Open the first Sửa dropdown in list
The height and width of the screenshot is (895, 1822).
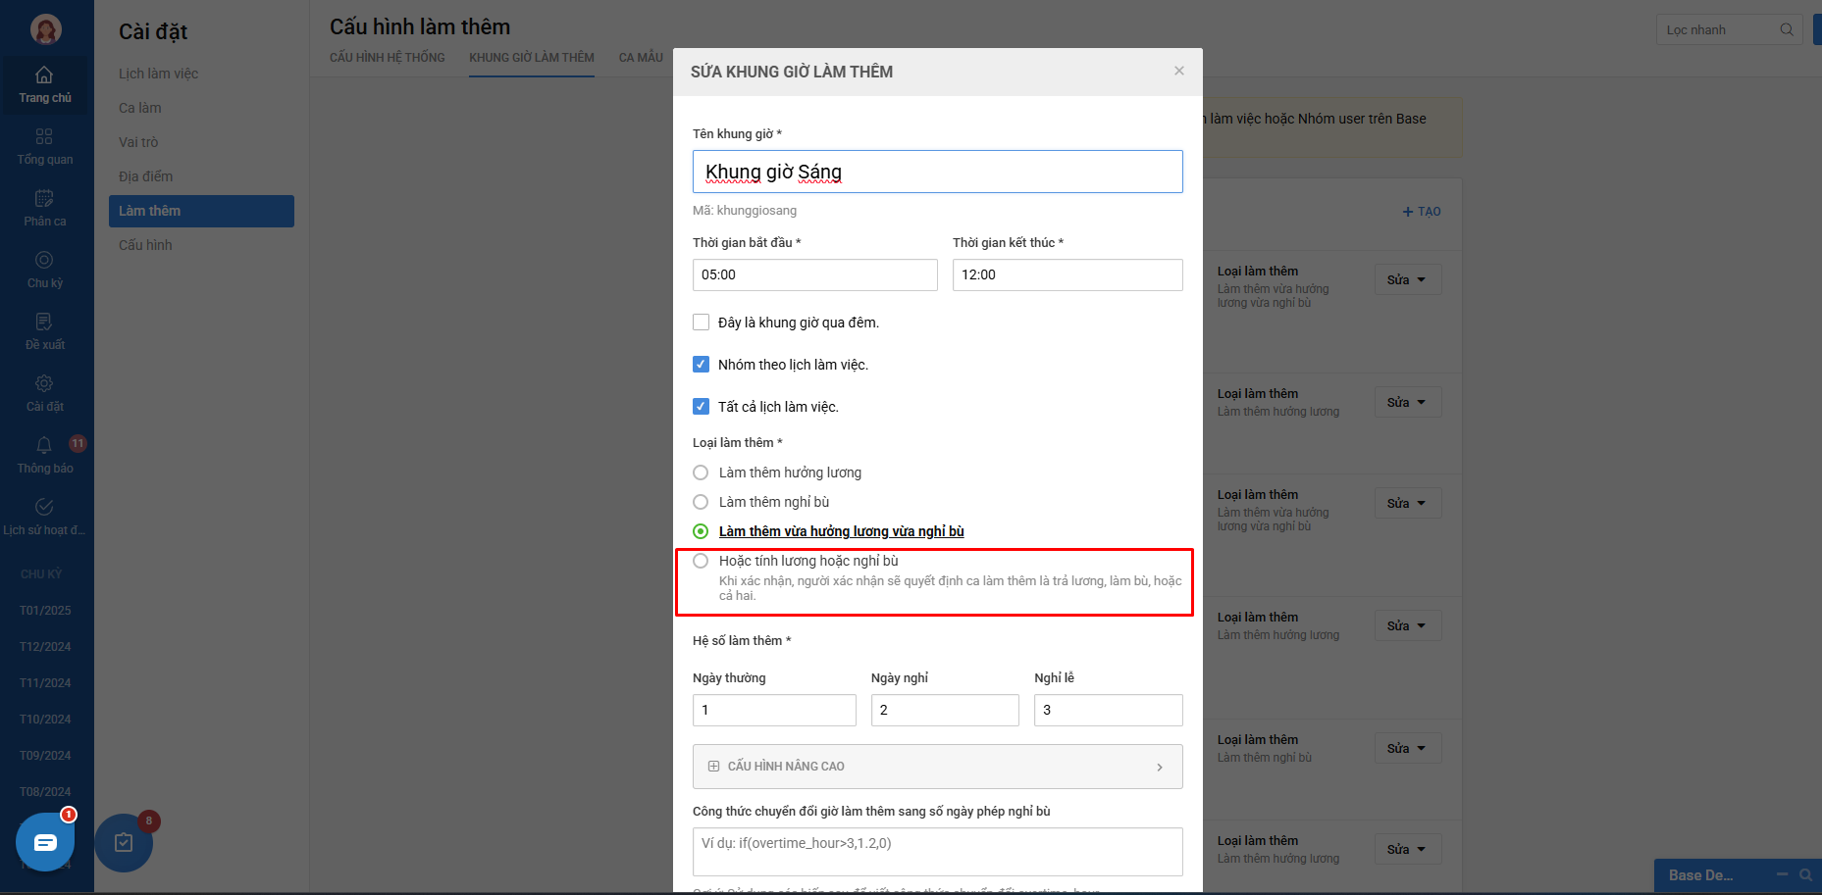pyautogui.click(x=1408, y=279)
